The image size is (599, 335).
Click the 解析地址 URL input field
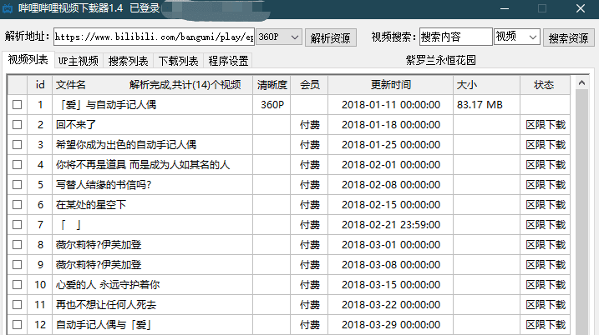(x=154, y=37)
